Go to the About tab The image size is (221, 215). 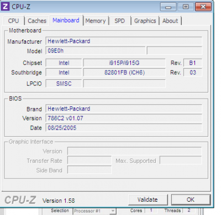tap(170, 21)
